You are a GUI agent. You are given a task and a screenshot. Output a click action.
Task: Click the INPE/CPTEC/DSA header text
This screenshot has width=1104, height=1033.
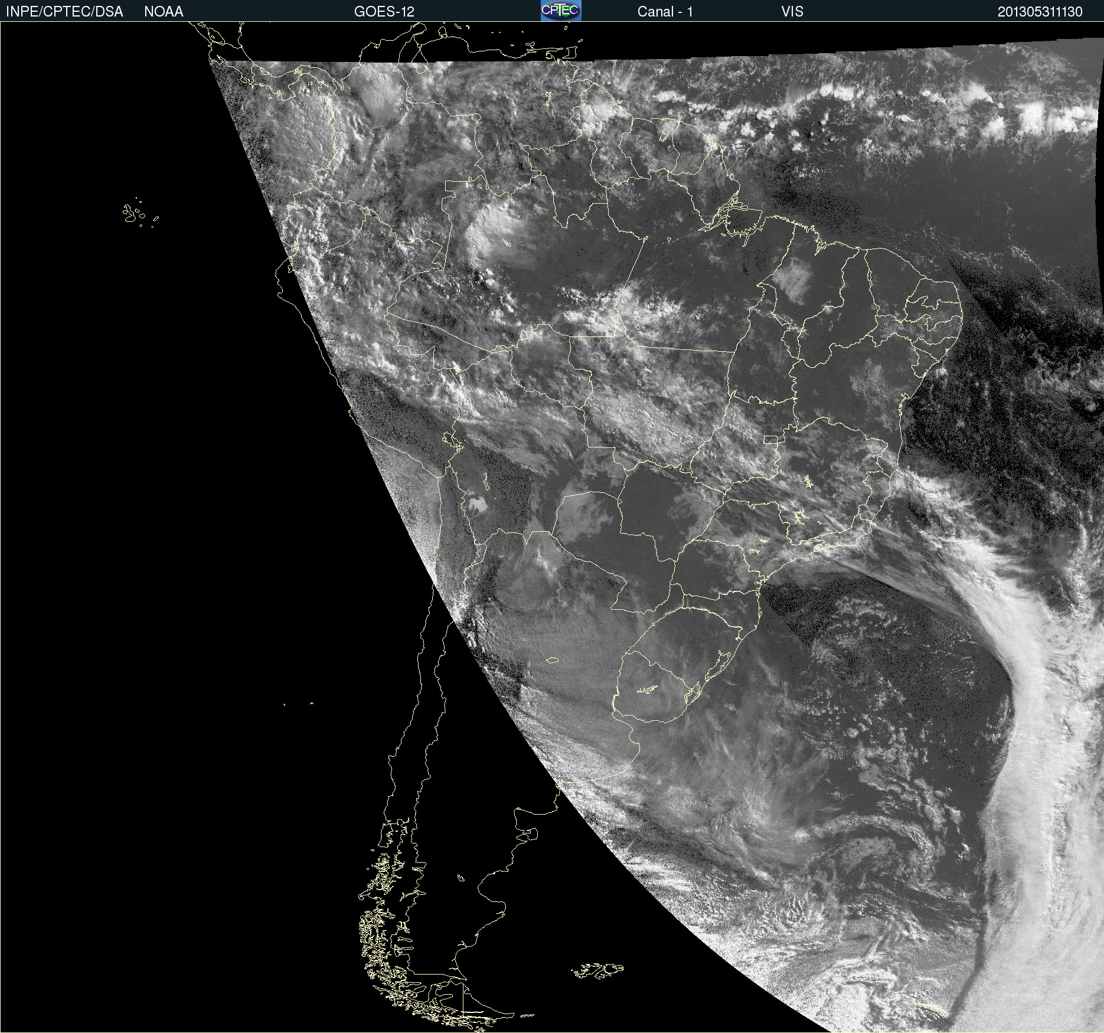(64, 12)
